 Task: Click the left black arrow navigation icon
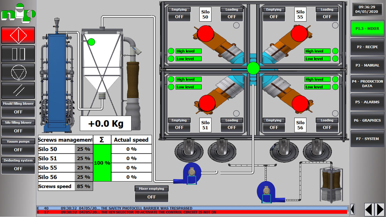click(x=369, y=209)
